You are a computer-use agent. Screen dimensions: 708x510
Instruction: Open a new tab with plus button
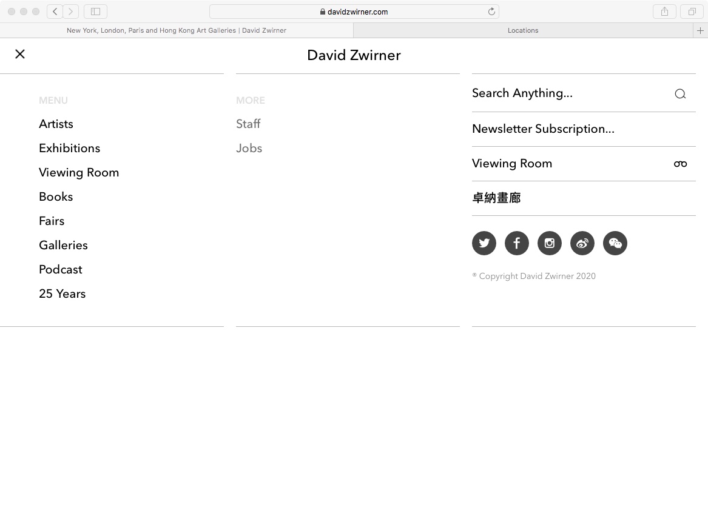pos(701,30)
